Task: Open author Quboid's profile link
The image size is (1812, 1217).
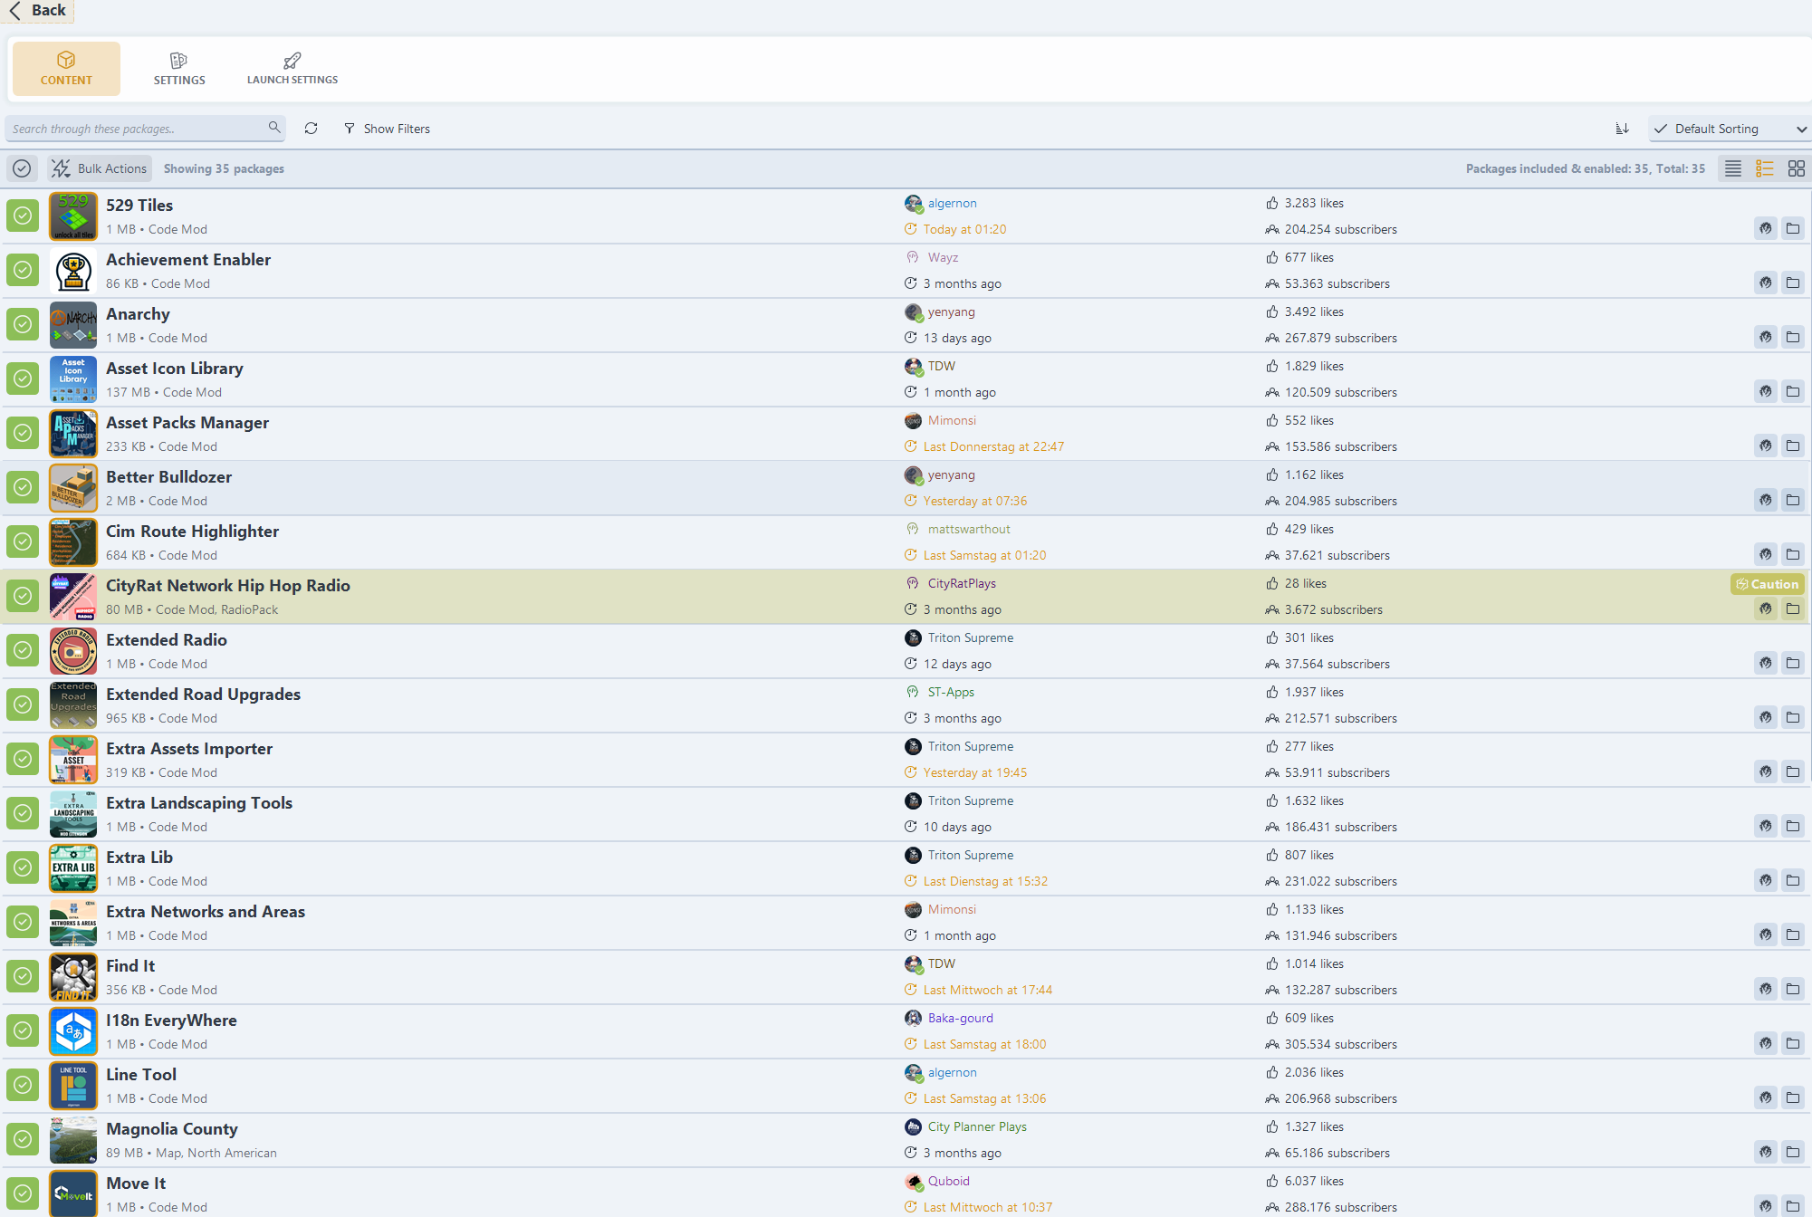Action: click(x=948, y=1181)
